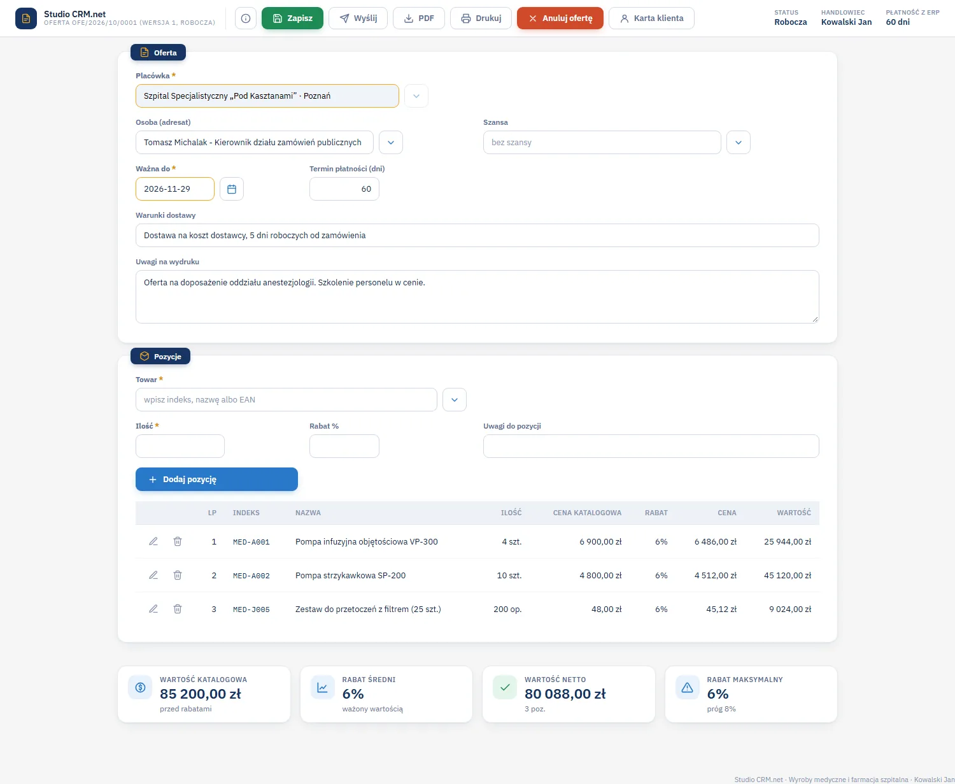Viewport: 955px width, 784px height.
Task: Click the Ważna do date field
Action: coord(175,189)
